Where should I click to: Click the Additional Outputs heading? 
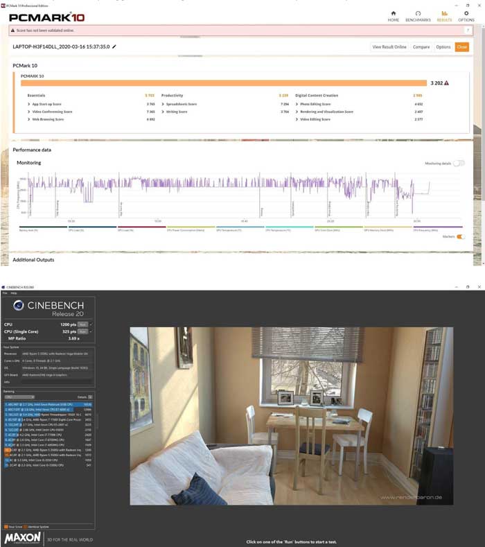[33, 260]
